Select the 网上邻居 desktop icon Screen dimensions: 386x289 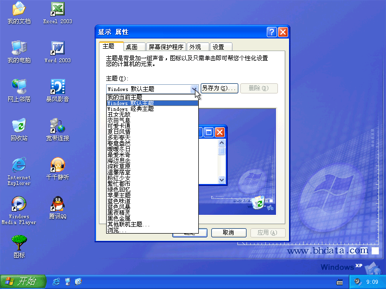(19, 91)
